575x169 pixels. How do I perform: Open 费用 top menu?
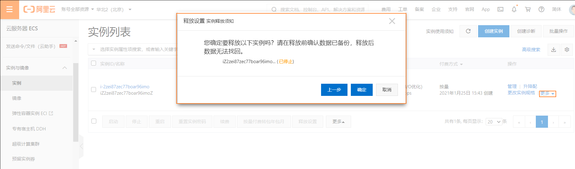coord(386,9)
